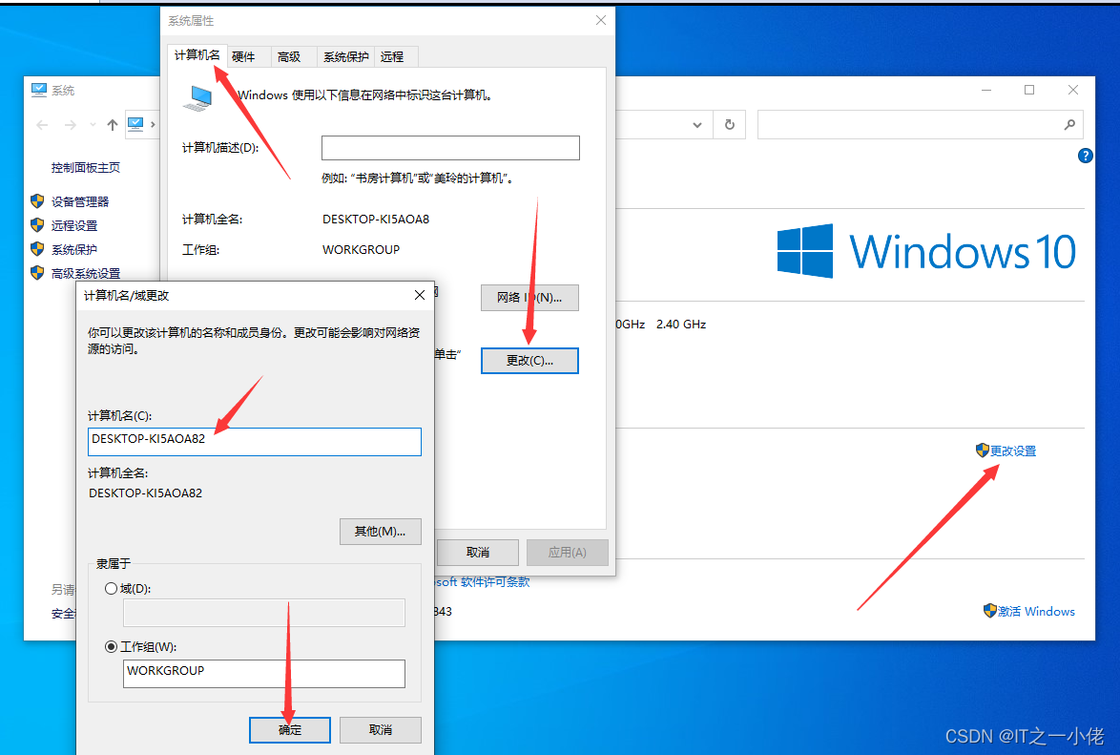This screenshot has height=755, width=1120.
Task: Open the blue help question mark
Action: click(1085, 156)
